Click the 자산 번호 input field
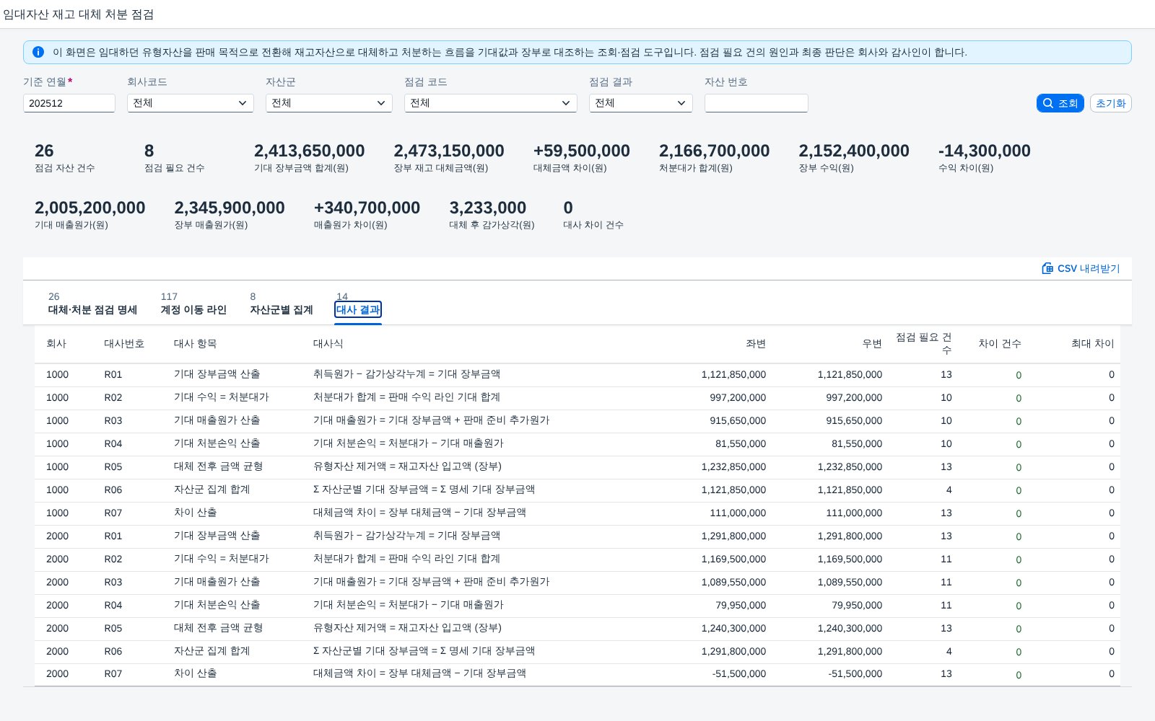1155x721 pixels. [757, 103]
